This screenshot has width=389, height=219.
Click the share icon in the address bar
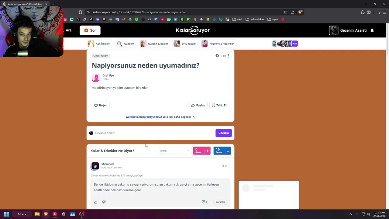tap(292, 12)
